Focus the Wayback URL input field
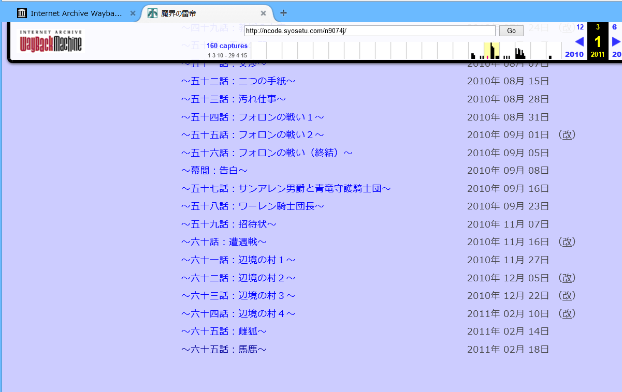622x392 pixels. click(370, 31)
